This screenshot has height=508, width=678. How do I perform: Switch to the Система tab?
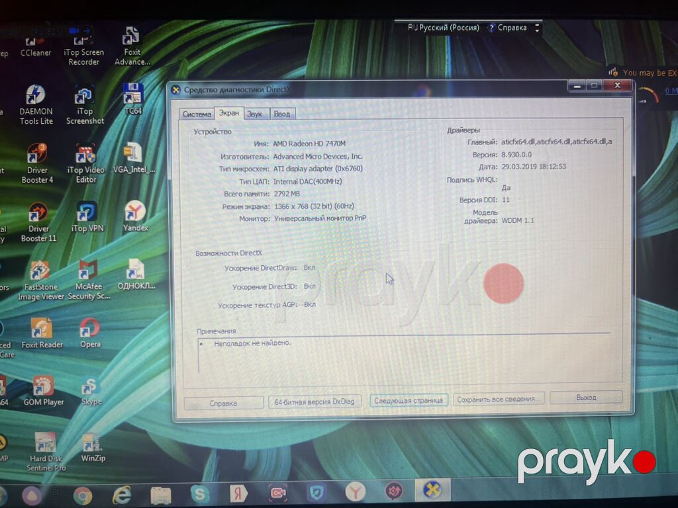click(x=197, y=114)
